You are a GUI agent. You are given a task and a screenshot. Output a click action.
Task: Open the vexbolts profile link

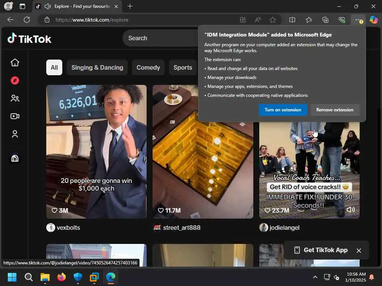click(68, 228)
